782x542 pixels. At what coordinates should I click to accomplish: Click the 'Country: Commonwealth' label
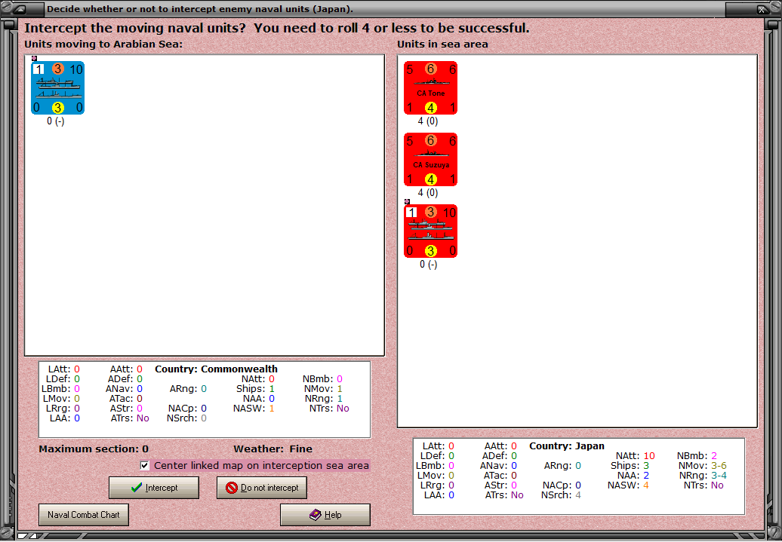pos(216,369)
